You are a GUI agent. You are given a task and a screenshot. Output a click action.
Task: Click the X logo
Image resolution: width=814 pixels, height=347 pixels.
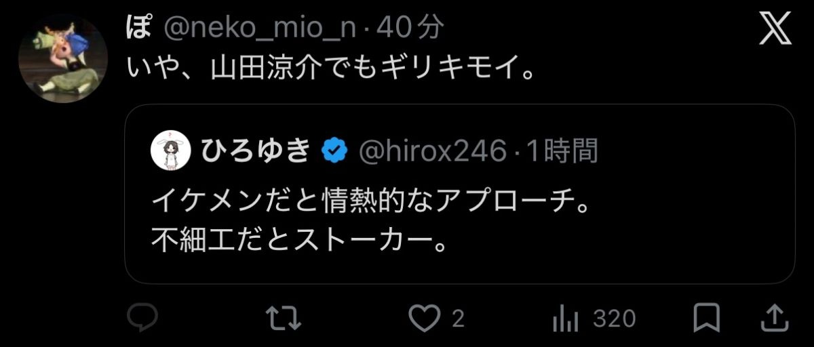pyautogui.click(x=775, y=30)
